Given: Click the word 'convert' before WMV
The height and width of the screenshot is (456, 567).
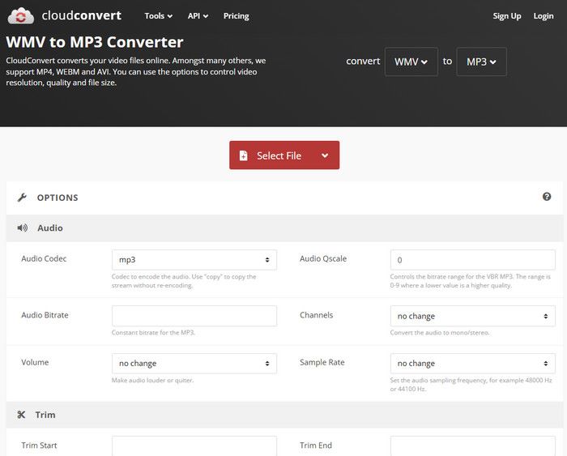Looking at the screenshot, I should (x=363, y=61).
